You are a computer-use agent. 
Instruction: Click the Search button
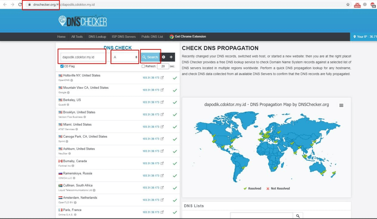pyautogui.click(x=151, y=57)
